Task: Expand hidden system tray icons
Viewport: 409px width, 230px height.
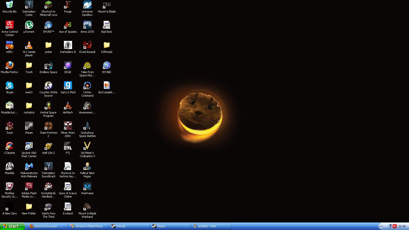Action: (x=380, y=226)
